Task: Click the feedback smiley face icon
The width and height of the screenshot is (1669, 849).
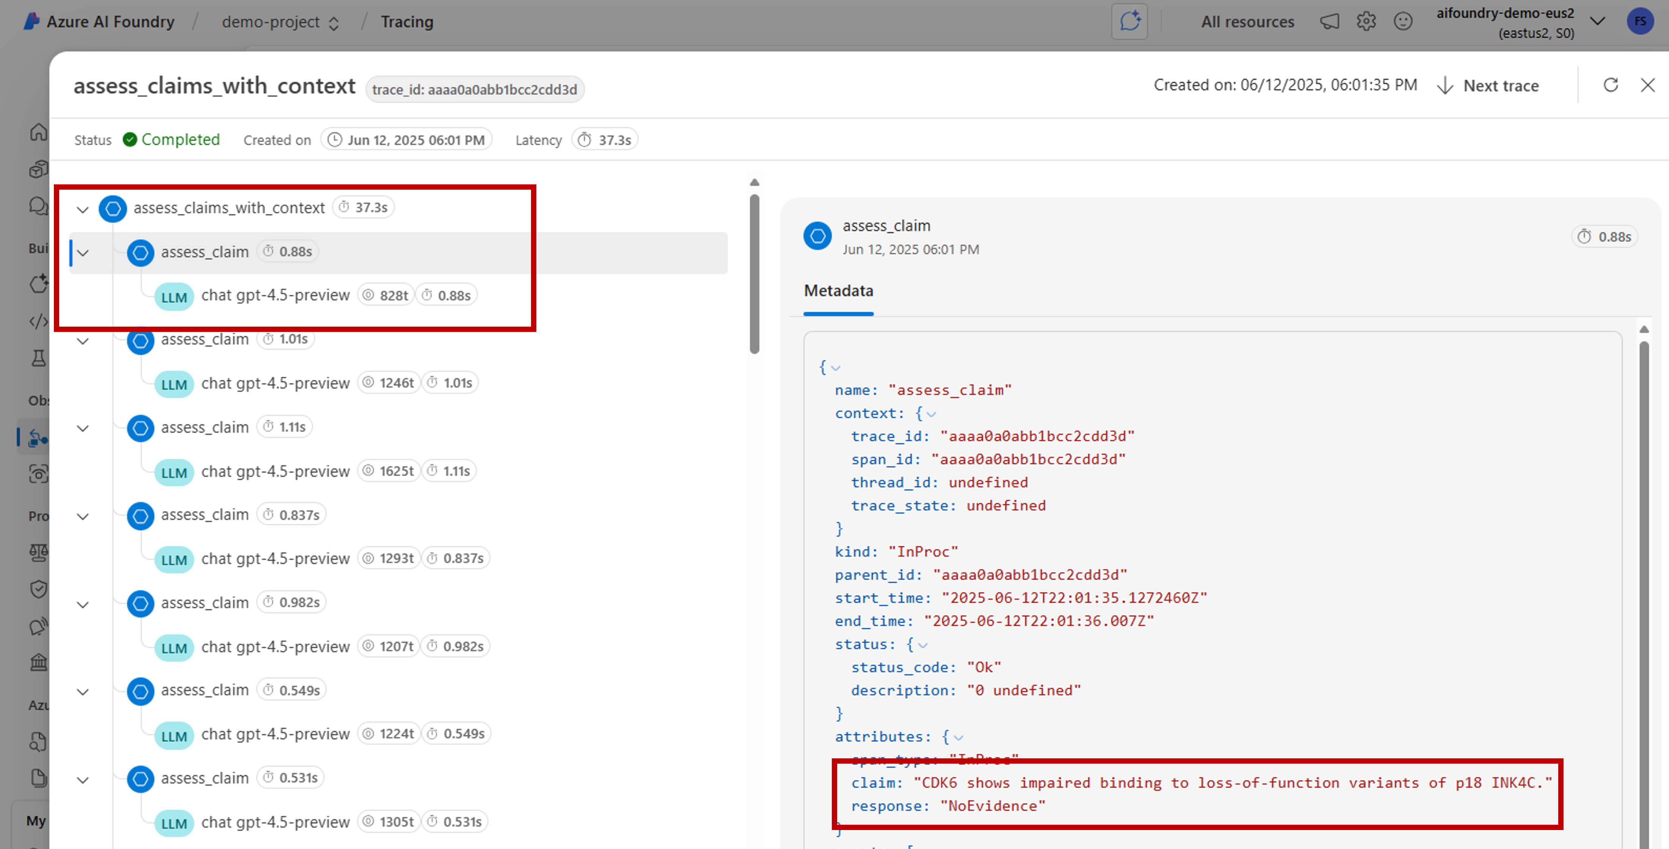Action: tap(1403, 21)
